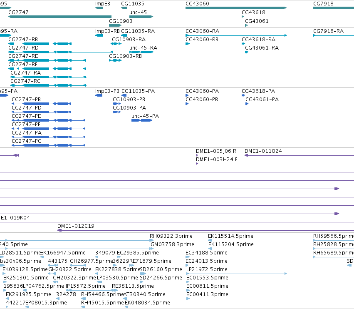Click protein CG10903-PA label
Viewport: 354px width, 309px height.
[x=129, y=108]
